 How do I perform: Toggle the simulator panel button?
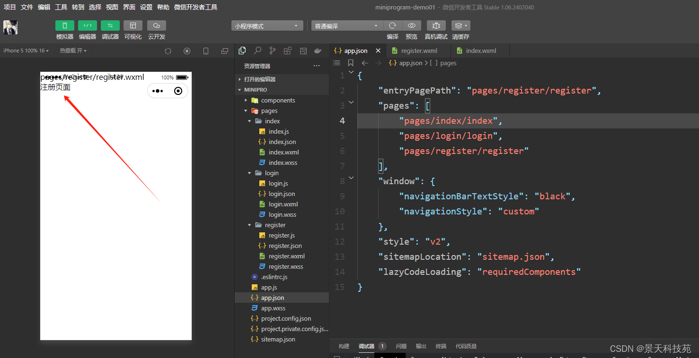point(65,26)
